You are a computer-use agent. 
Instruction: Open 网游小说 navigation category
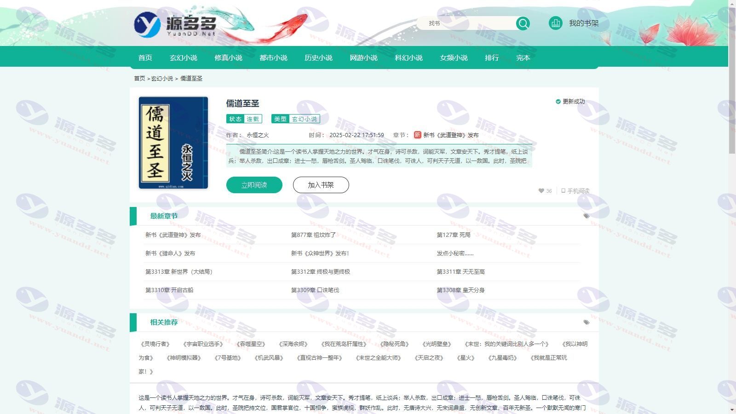364,57
